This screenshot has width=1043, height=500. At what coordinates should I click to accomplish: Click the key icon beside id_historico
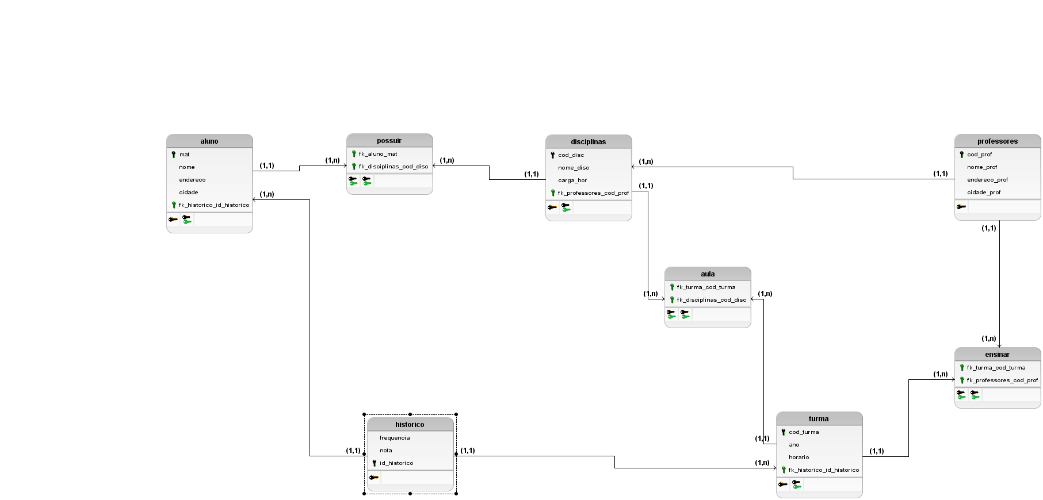click(375, 463)
